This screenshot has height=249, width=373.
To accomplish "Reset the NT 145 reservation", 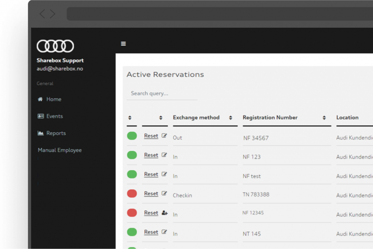I will (x=151, y=232).
